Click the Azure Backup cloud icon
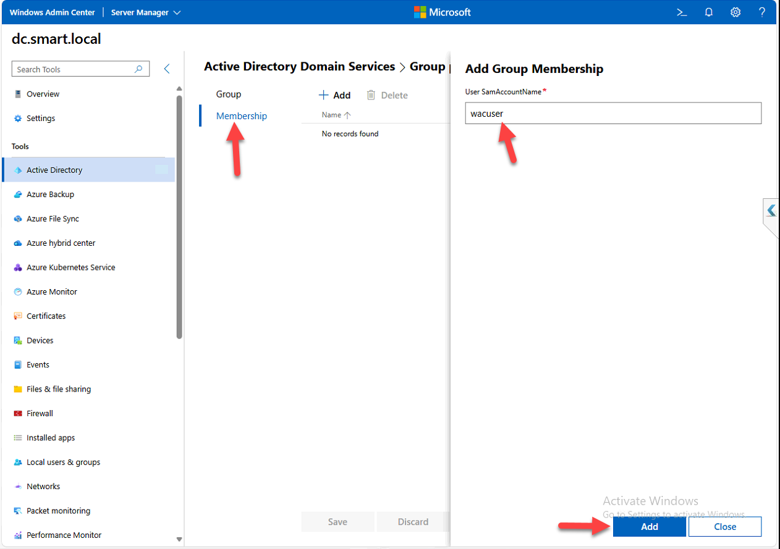The width and height of the screenshot is (780, 549). [x=17, y=195]
